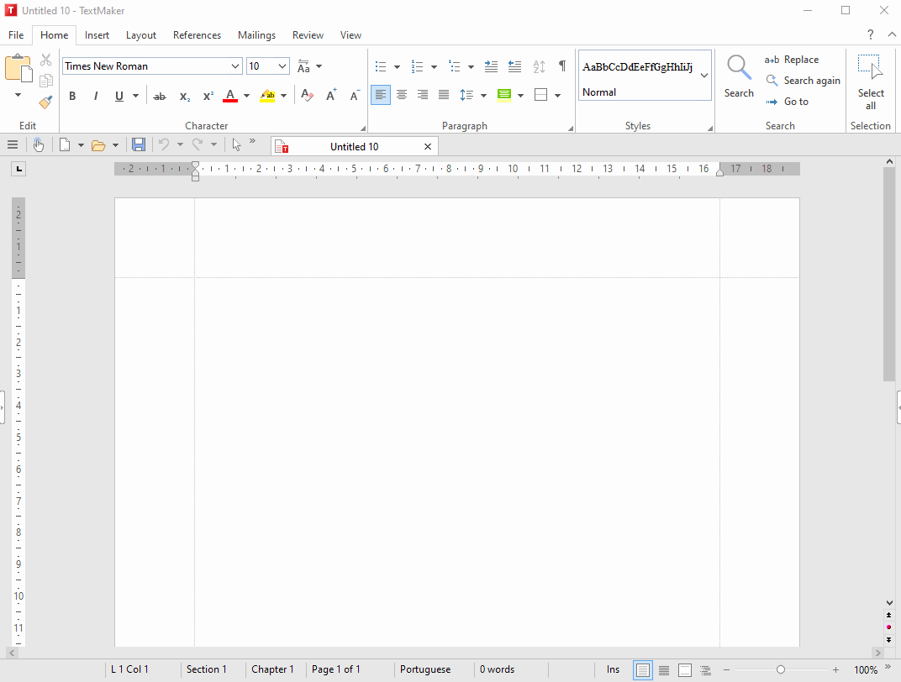901x682 pixels.
Task: Click the Replace button
Action: point(792,60)
